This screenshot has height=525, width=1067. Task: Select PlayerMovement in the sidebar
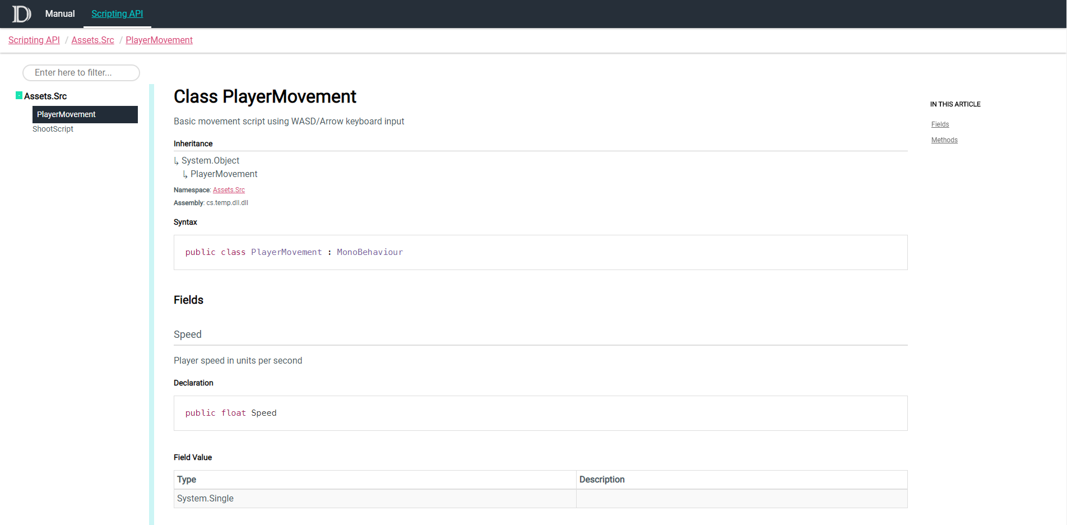tap(85, 114)
